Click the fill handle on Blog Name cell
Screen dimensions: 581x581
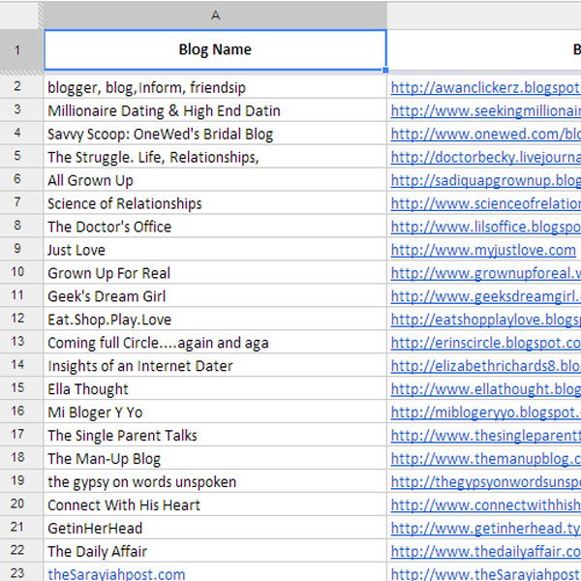(386, 70)
